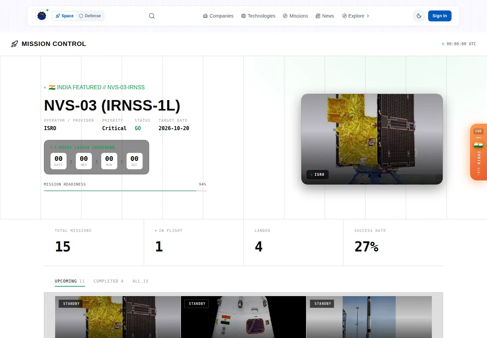Screen dimensions: 487x338
Task: Open the Technologies menu
Action: (258, 16)
